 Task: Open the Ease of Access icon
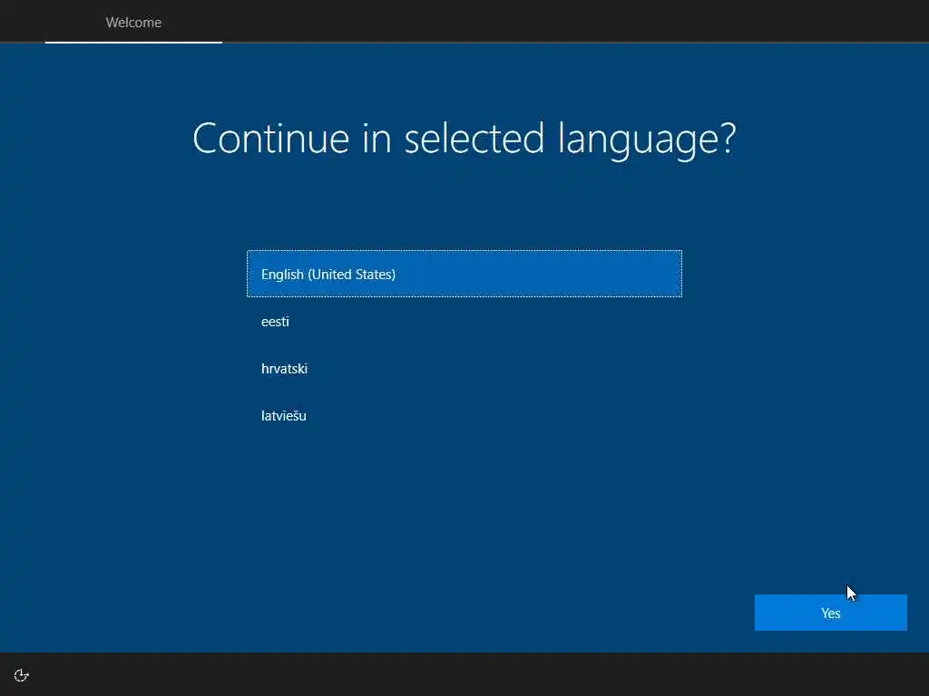click(22, 675)
